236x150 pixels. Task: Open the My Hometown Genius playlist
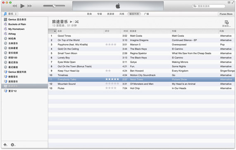[x=24, y=29]
